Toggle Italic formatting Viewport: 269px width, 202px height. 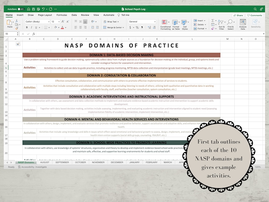click(x=32, y=27)
